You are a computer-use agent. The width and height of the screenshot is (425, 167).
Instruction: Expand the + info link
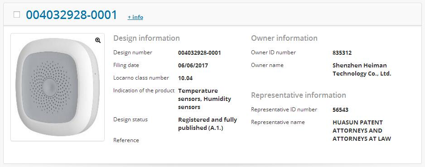point(135,17)
